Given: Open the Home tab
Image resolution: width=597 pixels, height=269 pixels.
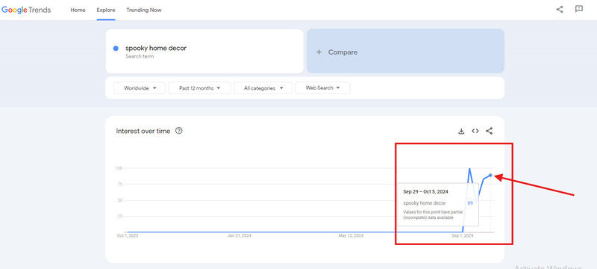Looking at the screenshot, I should point(78,10).
